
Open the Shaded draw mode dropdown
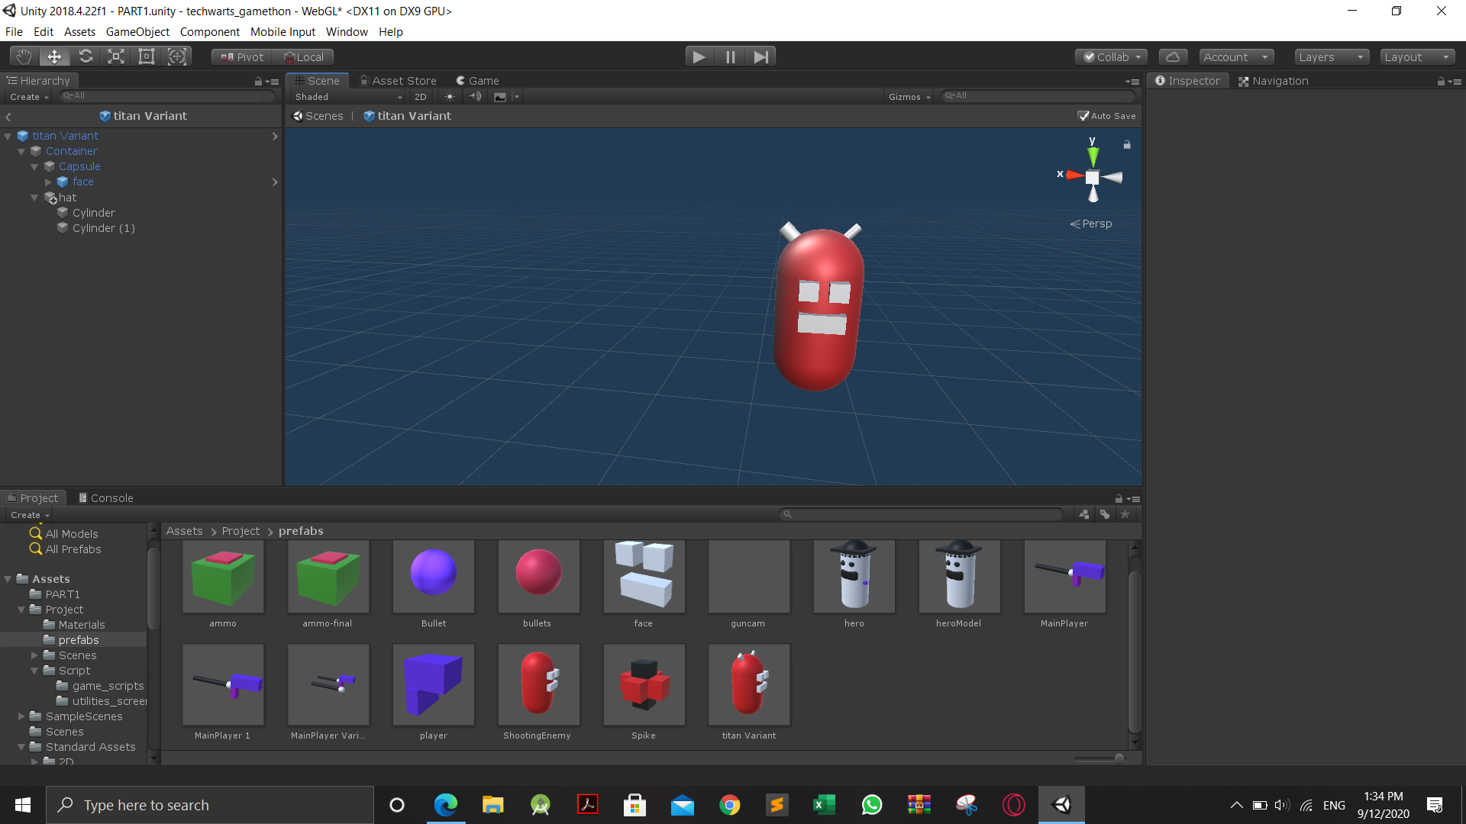click(348, 97)
